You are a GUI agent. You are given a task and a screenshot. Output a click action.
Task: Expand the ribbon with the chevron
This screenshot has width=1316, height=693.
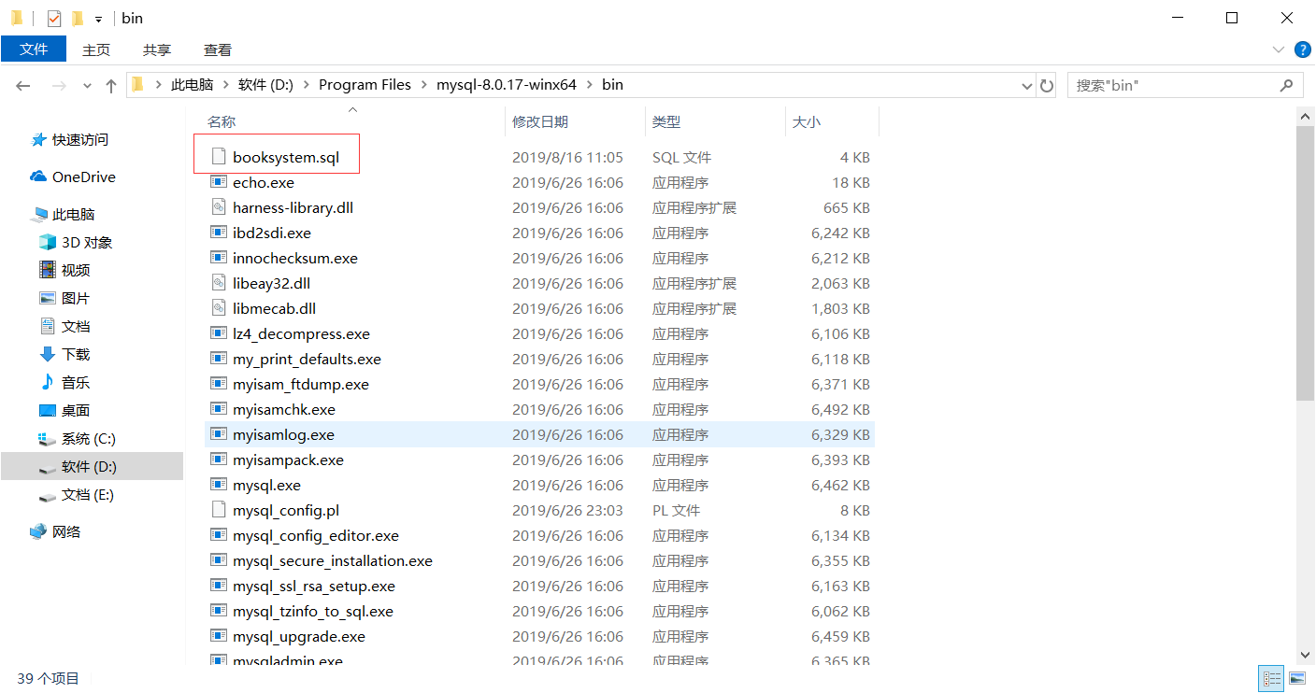(1279, 49)
